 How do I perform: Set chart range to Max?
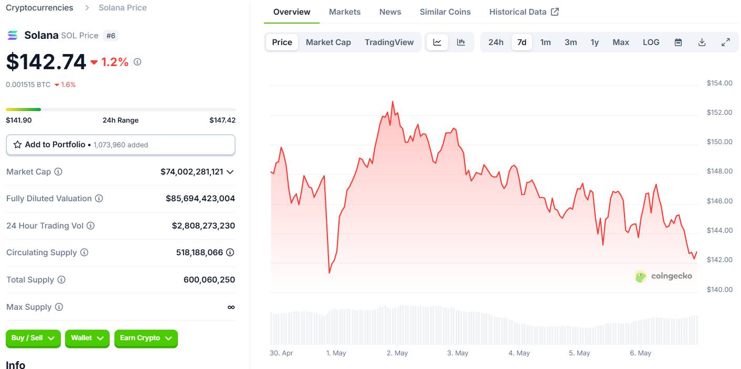(621, 42)
